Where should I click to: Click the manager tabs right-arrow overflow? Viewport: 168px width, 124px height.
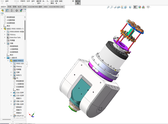(25, 11)
